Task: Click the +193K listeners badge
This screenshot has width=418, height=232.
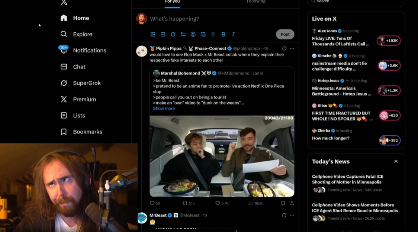Action: click(389, 41)
